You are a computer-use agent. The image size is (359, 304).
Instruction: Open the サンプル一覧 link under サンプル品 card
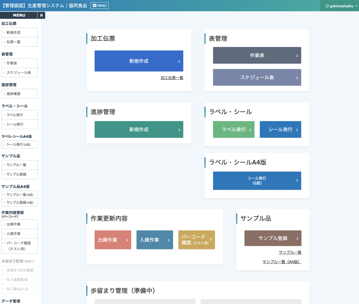point(290,252)
